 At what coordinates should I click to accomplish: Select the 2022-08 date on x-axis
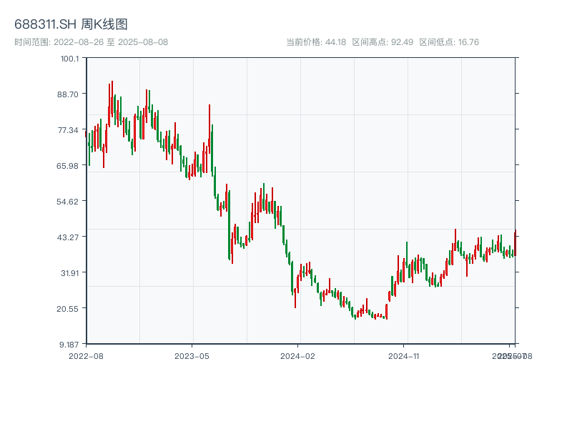point(86,355)
